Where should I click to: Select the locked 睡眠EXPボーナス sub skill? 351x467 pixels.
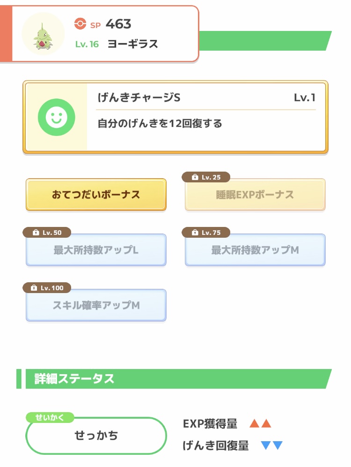(255, 195)
